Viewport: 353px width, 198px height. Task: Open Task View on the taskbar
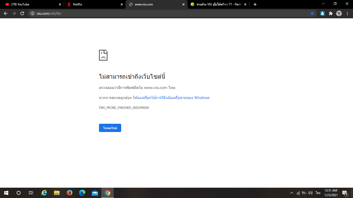point(31,193)
